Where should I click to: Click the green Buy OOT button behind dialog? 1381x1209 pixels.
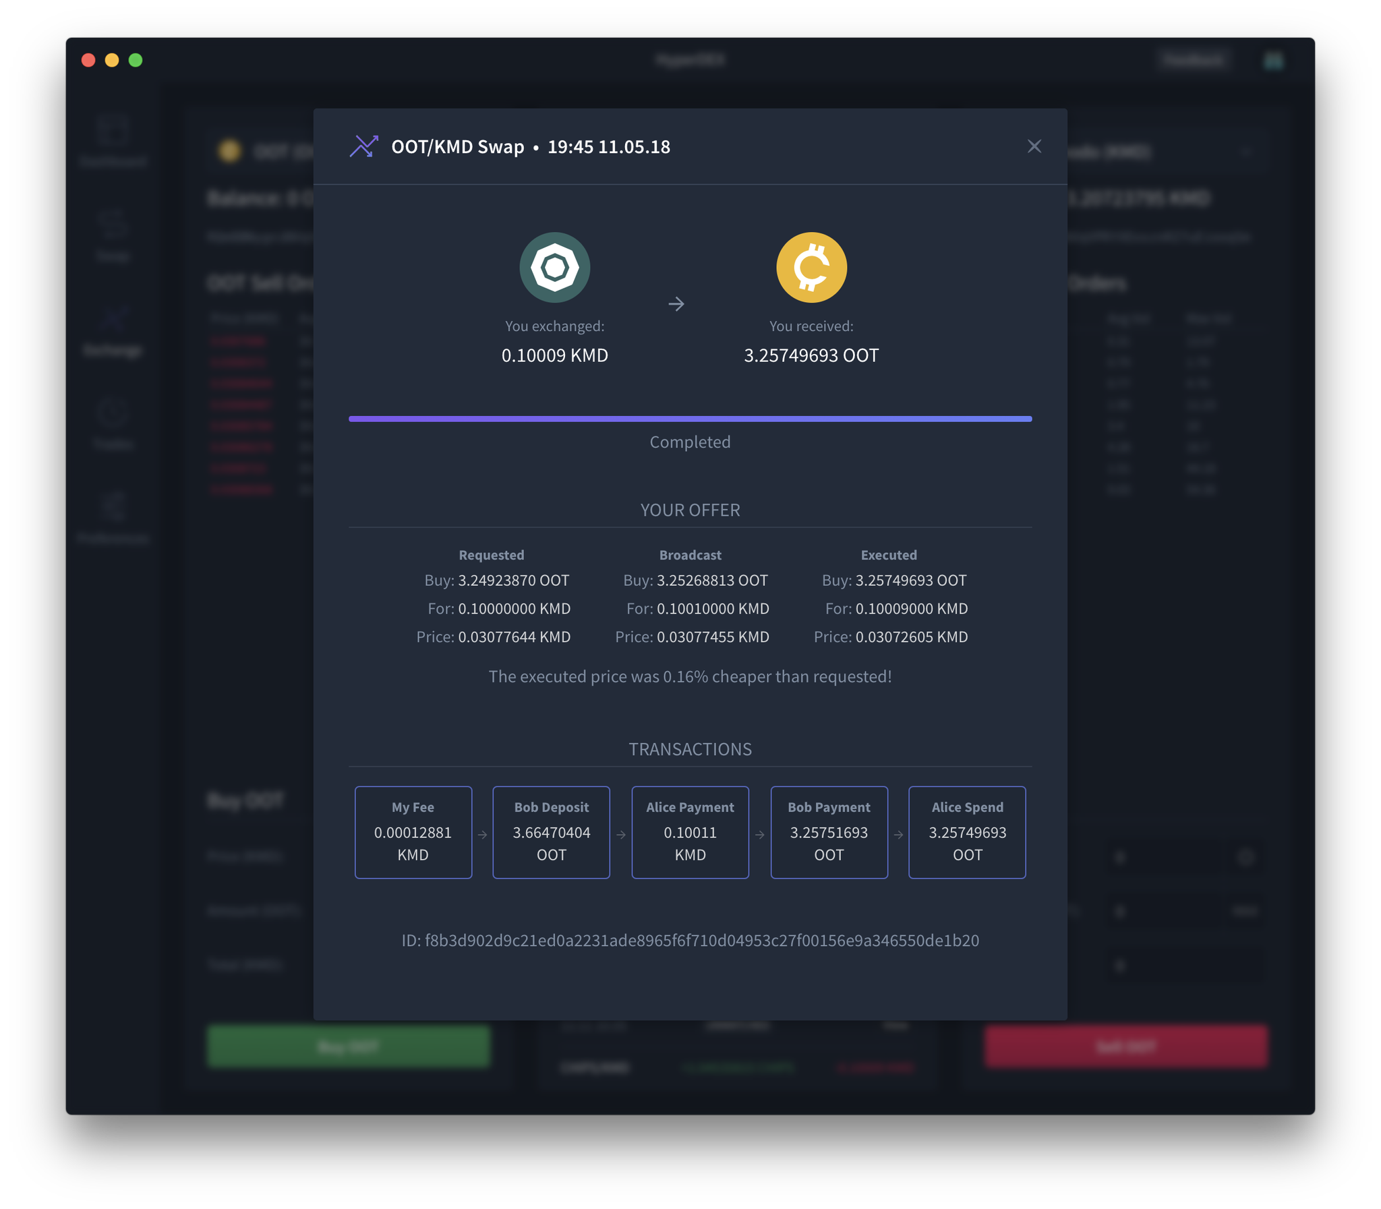click(348, 1046)
